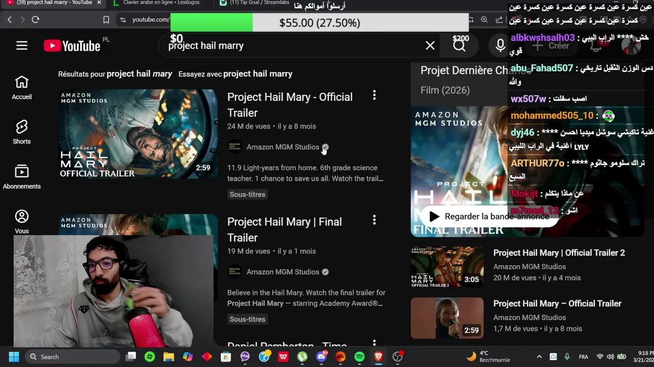The width and height of the screenshot is (654, 367).
Task: Close the YouTube browser tab
Action: (x=99, y=3)
